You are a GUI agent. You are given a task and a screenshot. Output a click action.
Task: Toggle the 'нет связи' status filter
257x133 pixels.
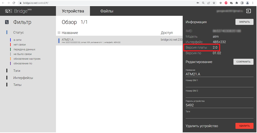click(x=19, y=45)
